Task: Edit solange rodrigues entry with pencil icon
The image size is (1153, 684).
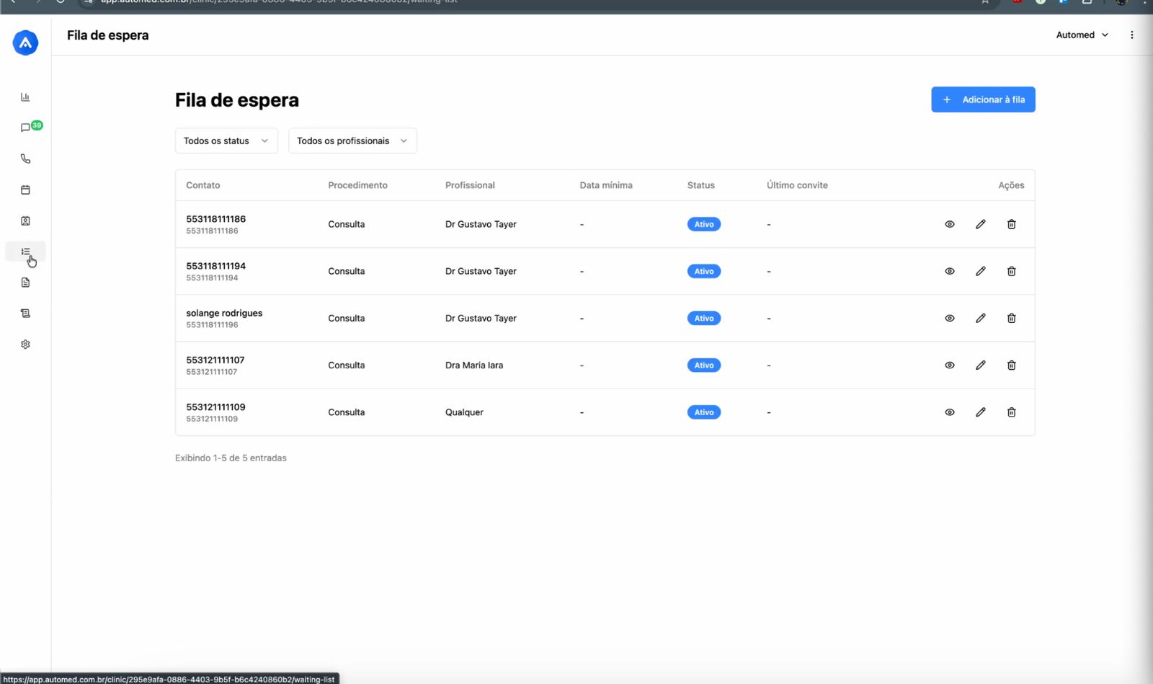Action: point(981,318)
